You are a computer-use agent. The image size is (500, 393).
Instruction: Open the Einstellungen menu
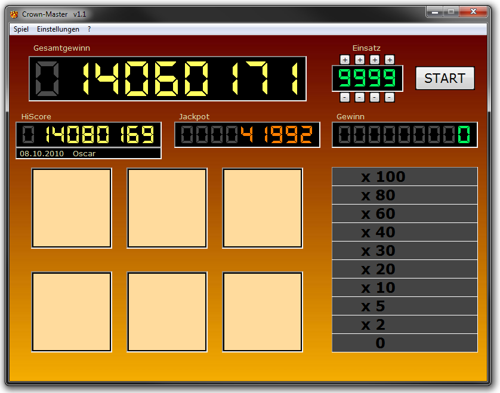pyautogui.click(x=58, y=29)
